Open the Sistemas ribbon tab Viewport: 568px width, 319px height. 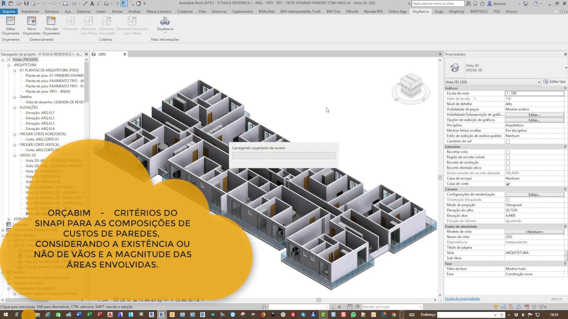point(83,12)
